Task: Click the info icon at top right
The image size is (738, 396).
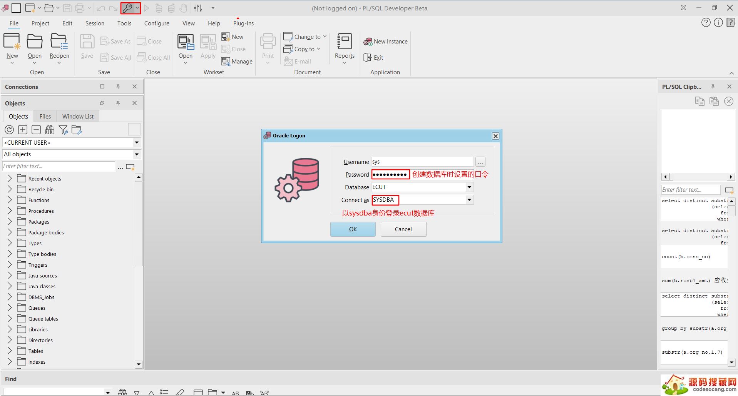Action: [718, 23]
